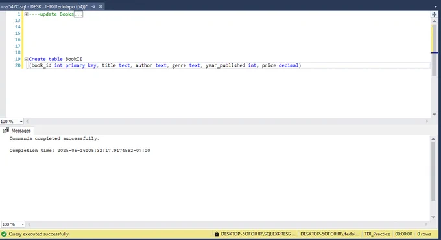Viewport: 441px width, 240px height.
Task: Click editor vertical scrollbar up arrow
Action: 435,21
